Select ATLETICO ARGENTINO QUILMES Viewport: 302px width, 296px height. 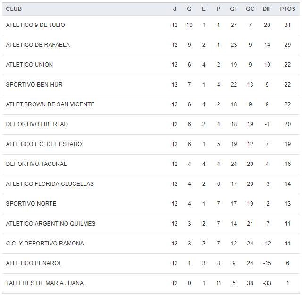(50, 224)
